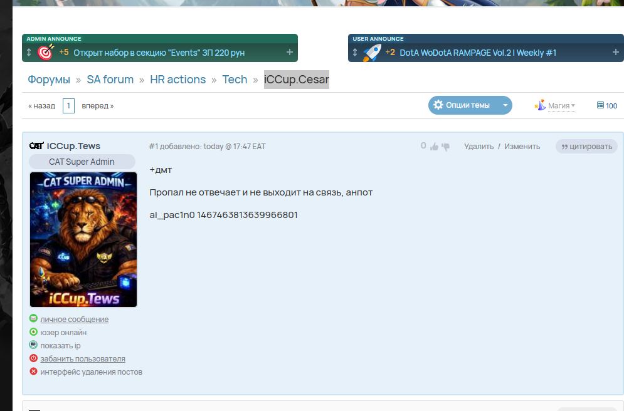This screenshot has height=411, width=624.
Task: Dislike the post with thumbs down
Action: (446, 147)
